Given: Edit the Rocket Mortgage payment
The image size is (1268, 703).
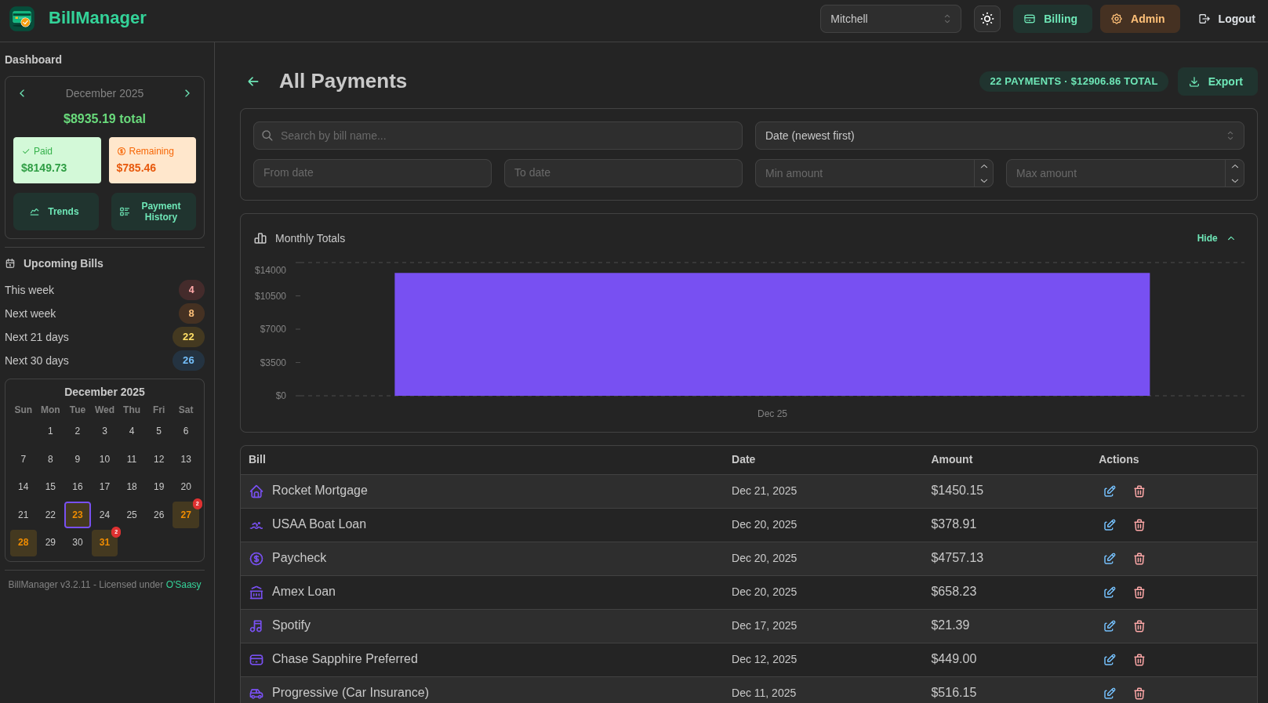Looking at the screenshot, I should [1110, 491].
